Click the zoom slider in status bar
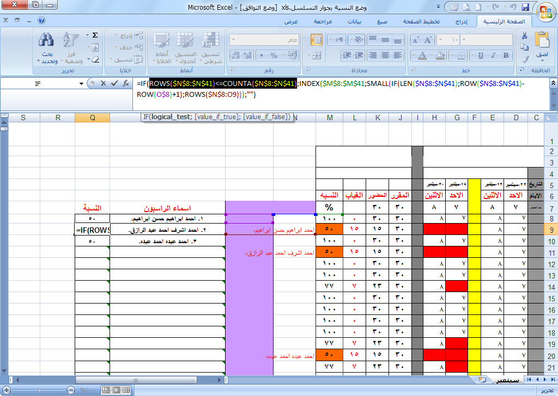 pyautogui.click(x=39, y=390)
